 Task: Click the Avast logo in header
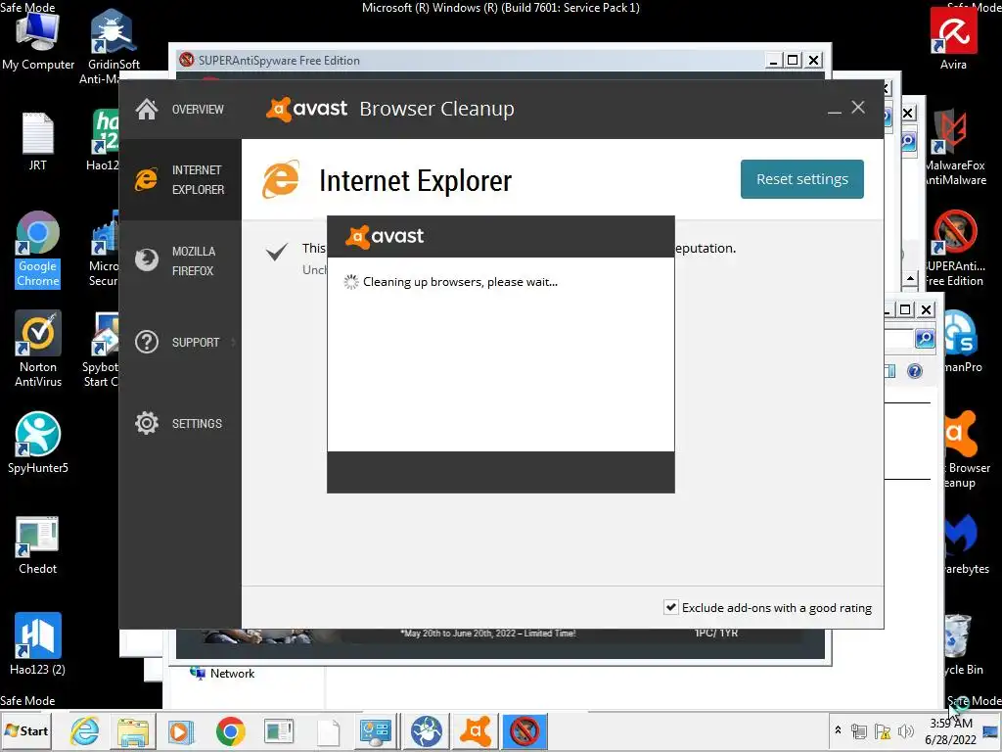(x=307, y=109)
